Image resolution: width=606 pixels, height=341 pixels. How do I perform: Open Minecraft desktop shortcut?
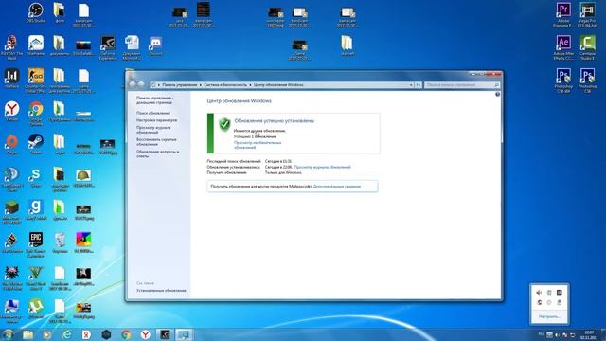(11, 212)
